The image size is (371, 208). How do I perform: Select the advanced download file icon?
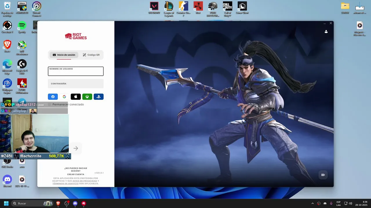click(360, 8)
